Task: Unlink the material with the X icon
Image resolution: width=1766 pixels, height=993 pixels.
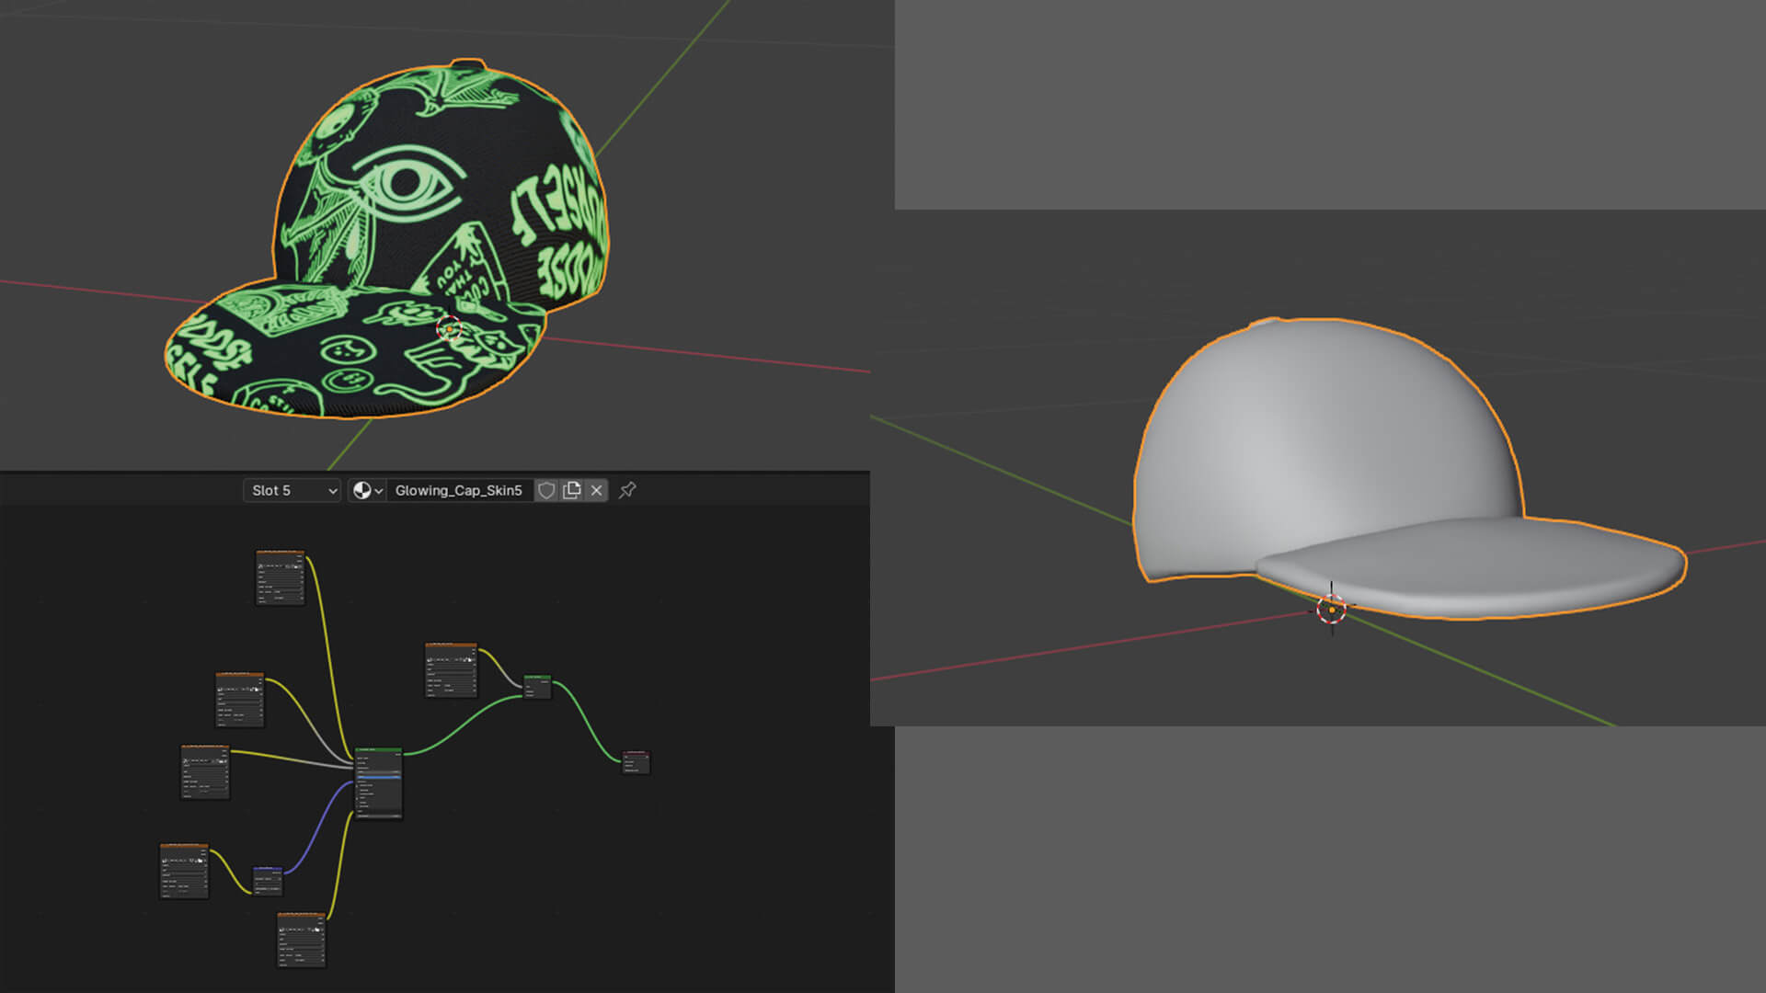Action: [x=596, y=491]
